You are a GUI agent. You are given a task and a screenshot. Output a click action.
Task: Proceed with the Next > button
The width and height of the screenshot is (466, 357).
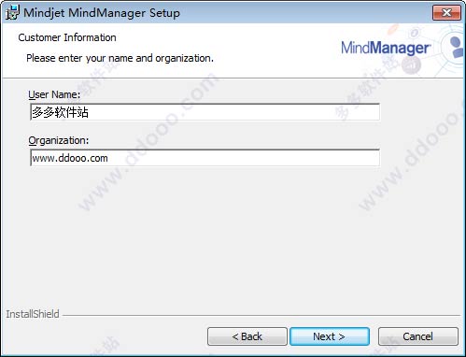(x=330, y=336)
